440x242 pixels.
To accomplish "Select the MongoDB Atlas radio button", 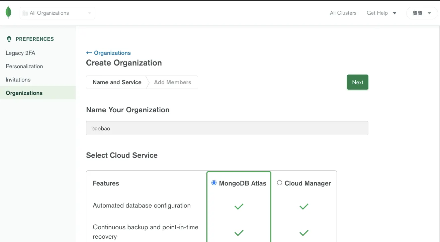I will point(214,183).
